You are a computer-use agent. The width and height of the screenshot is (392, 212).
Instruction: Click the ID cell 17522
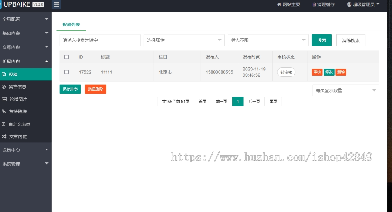point(85,72)
